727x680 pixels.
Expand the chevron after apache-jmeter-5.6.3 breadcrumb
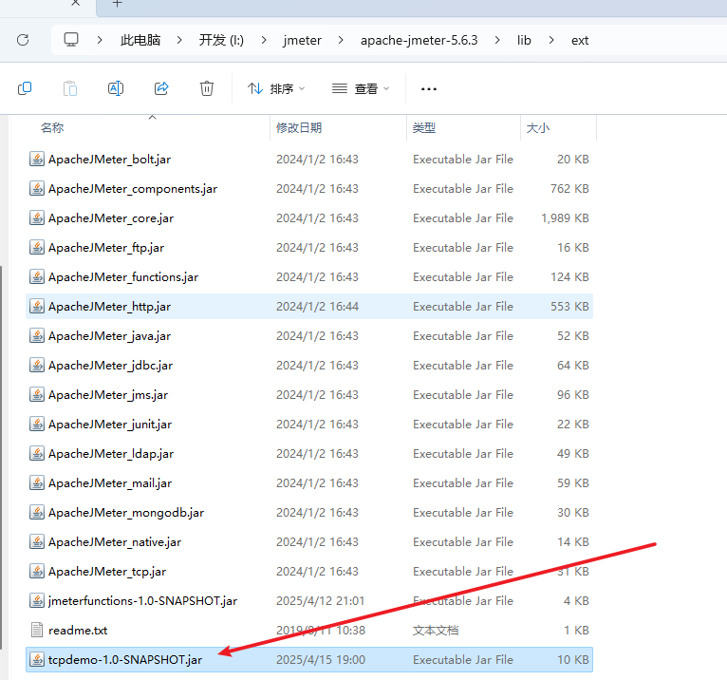pyautogui.click(x=497, y=40)
